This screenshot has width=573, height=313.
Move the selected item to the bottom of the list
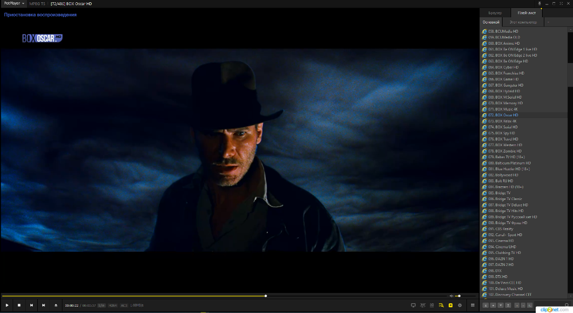pos(508,306)
